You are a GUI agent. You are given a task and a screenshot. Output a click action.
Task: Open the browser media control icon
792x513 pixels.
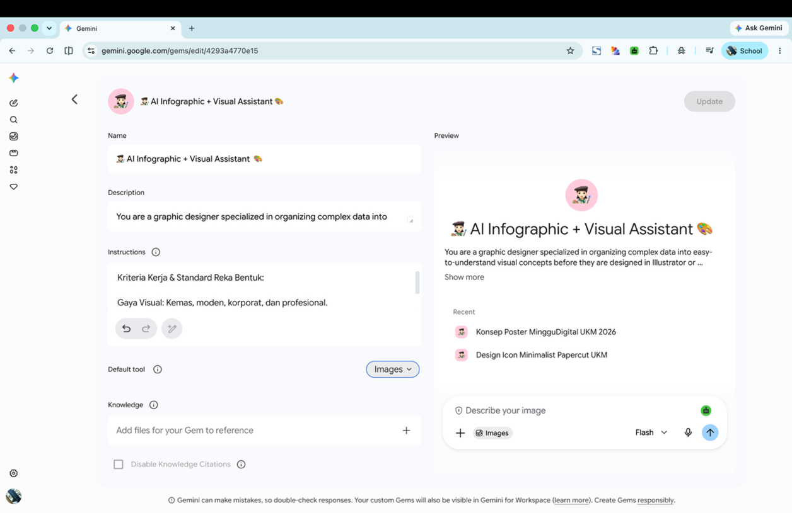click(709, 51)
